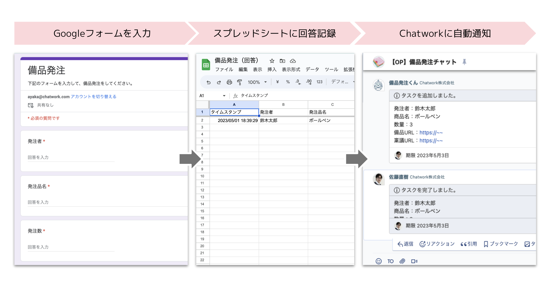Click the 発注品名 answer field in form
This screenshot has height=288, width=552.
pos(108,202)
